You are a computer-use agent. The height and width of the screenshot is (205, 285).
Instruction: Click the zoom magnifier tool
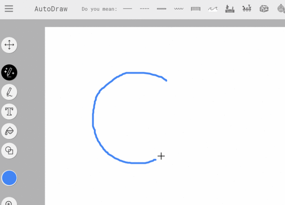coord(9,201)
